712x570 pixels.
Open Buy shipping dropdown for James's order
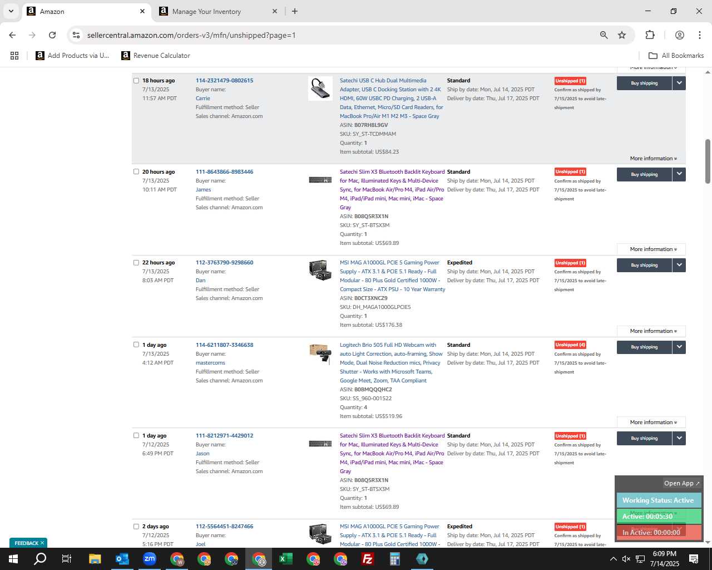coord(679,174)
